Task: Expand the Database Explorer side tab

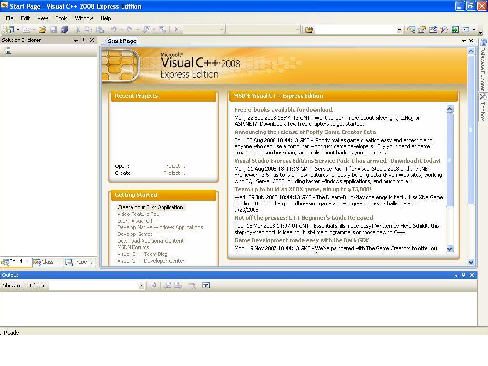Action: click(x=483, y=64)
